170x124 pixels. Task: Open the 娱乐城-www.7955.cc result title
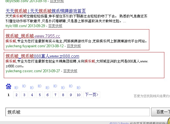[33, 36]
